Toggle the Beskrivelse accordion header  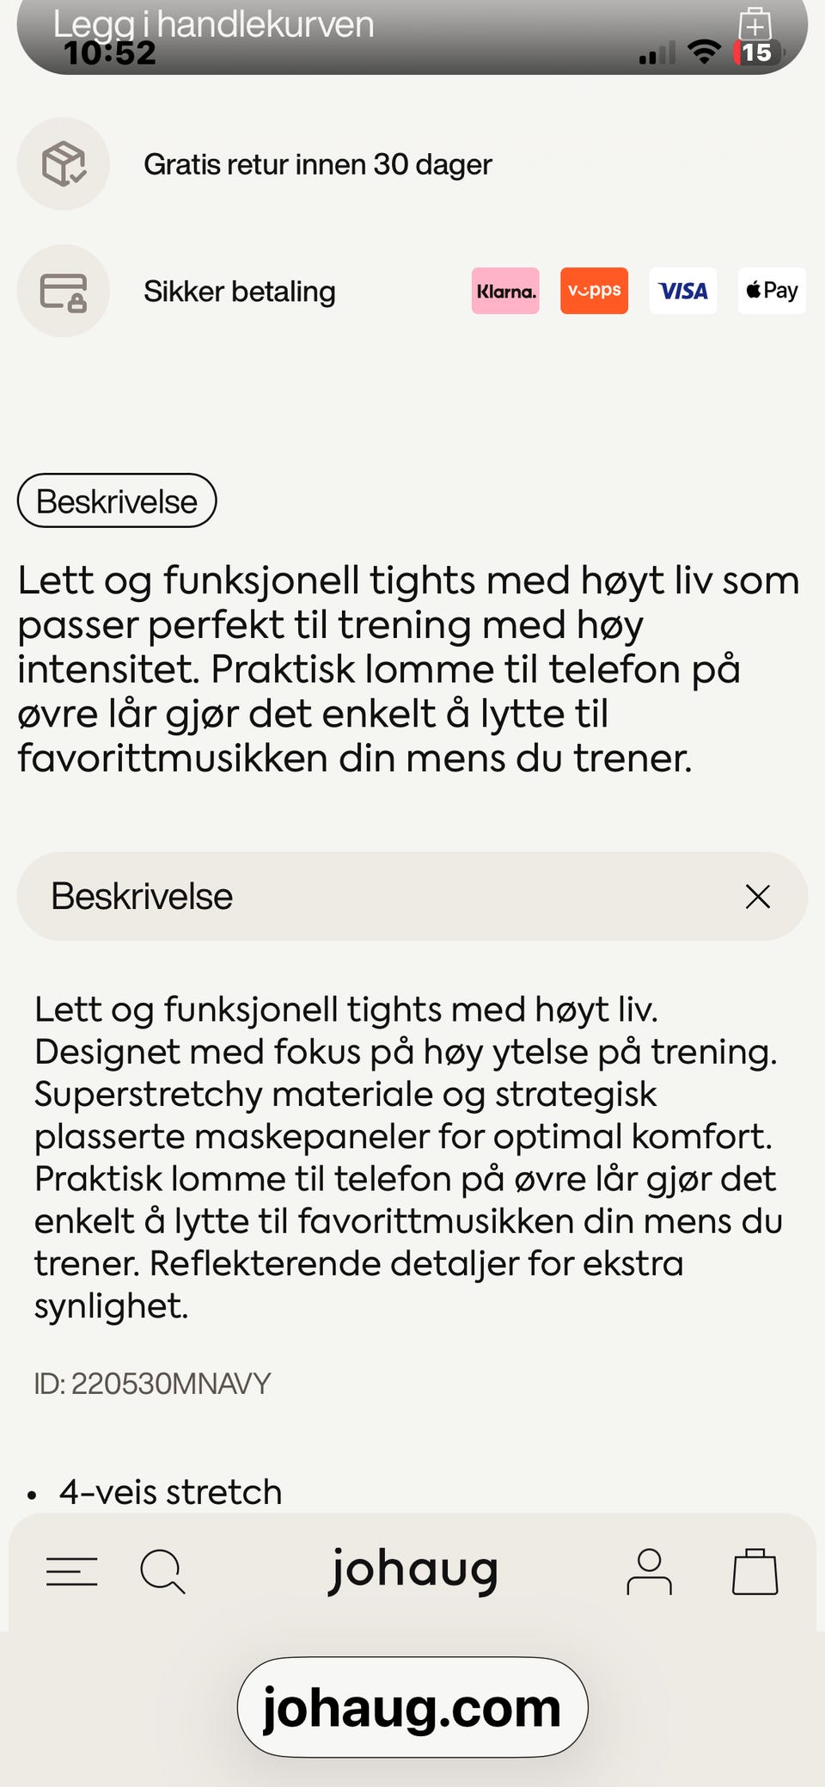[344, 896]
